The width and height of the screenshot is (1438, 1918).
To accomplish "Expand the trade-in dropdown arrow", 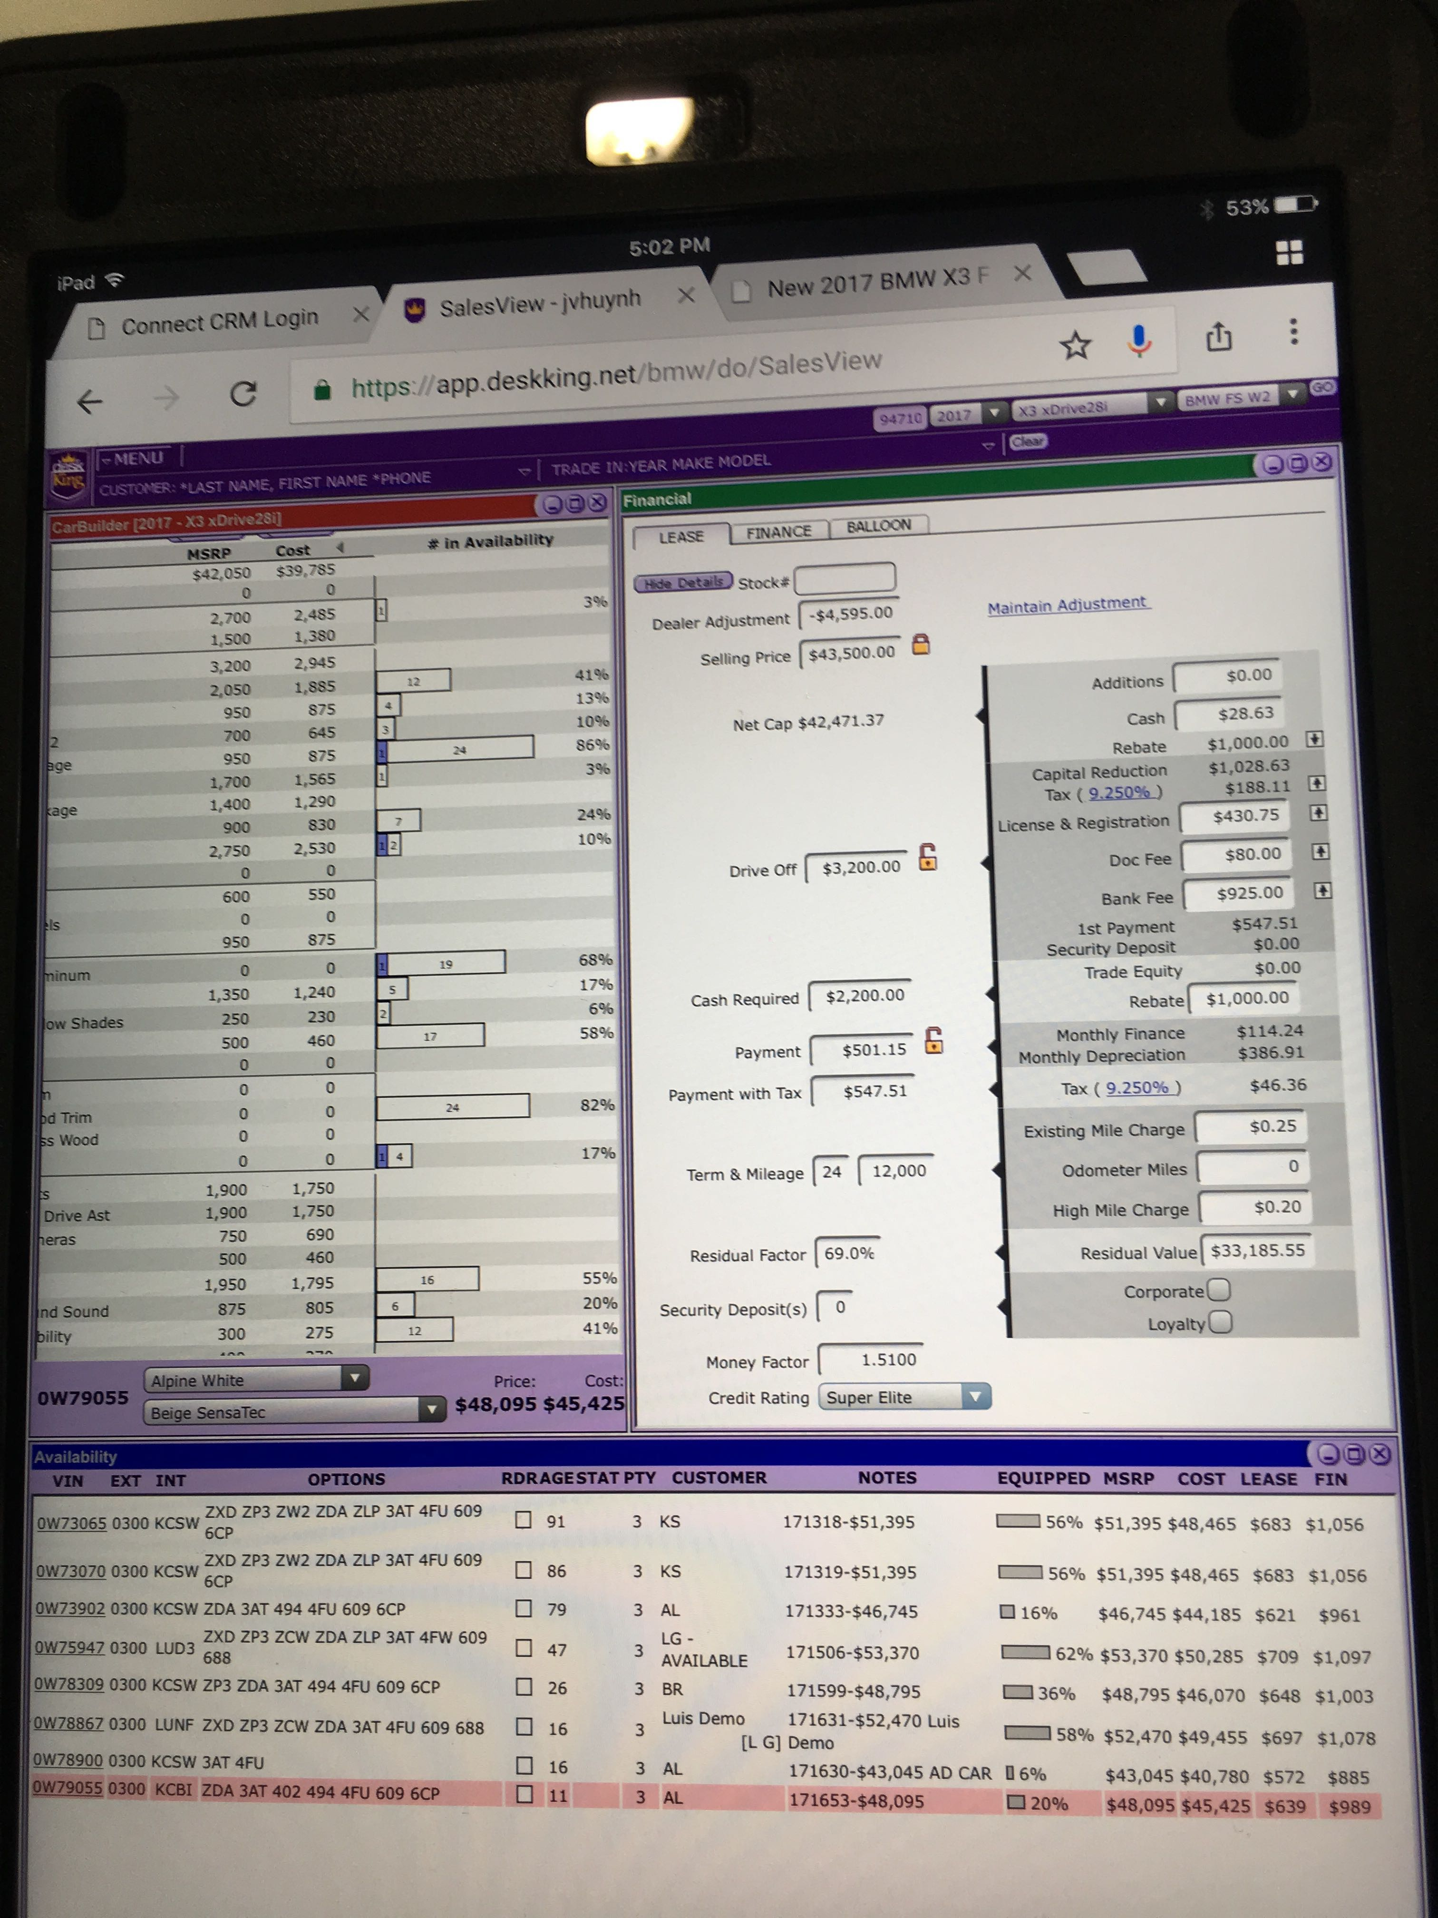I will click(988, 446).
